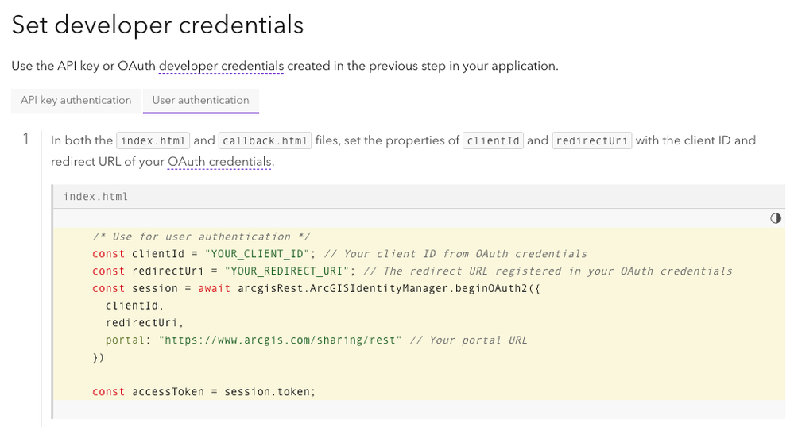Select the User authentication tab

[200, 101]
